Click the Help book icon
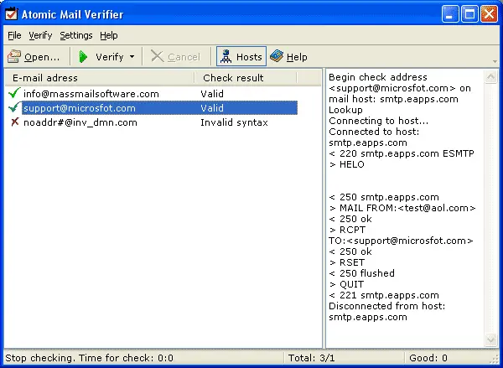503x368 pixels. coord(277,57)
